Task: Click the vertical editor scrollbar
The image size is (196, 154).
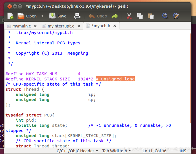Action: tap(190, 78)
